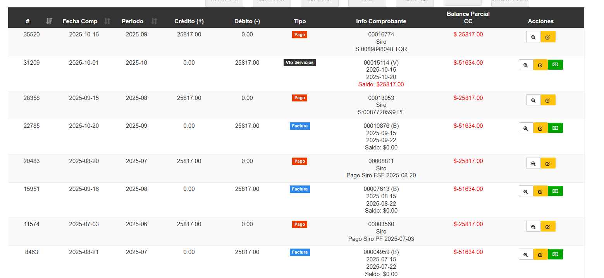Screen dimensions: 604x278
Task: View details of payment 28358
Action: (x=533, y=100)
